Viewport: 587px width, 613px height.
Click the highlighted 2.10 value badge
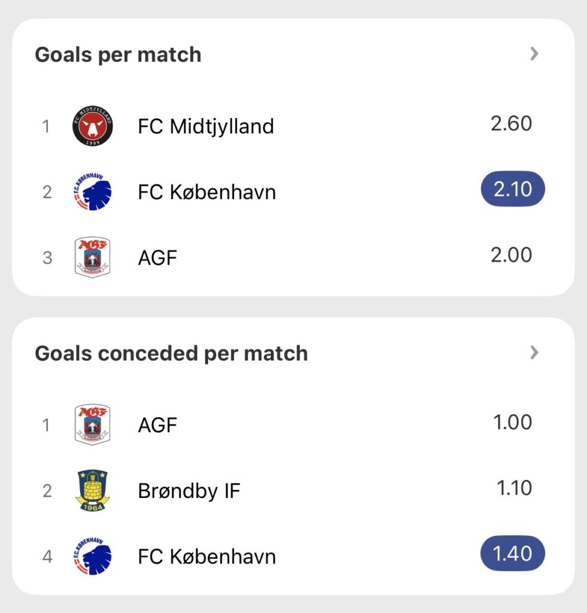[x=513, y=189]
